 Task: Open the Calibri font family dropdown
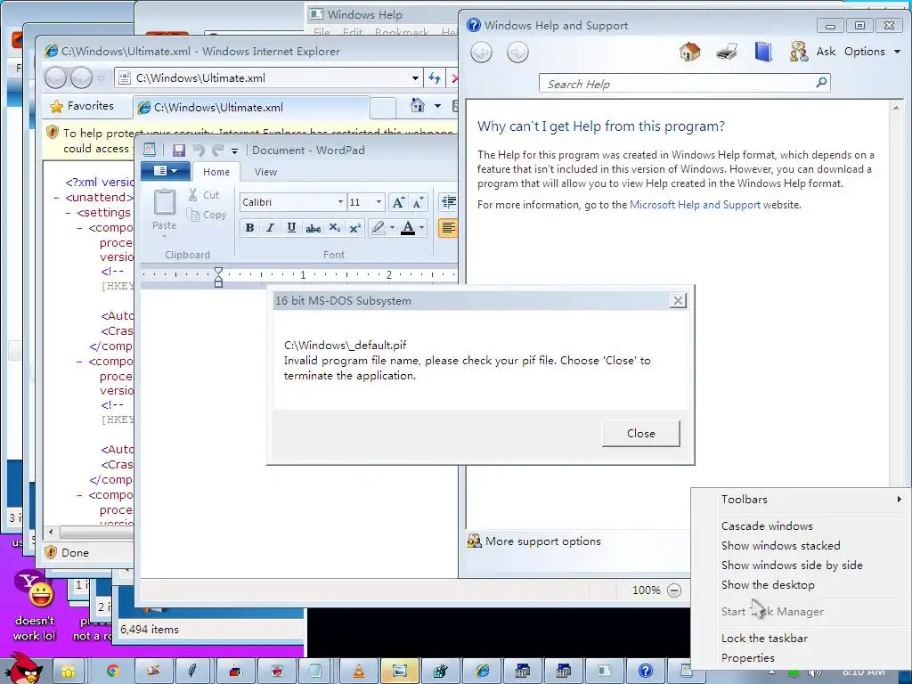pyautogui.click(x=340, y=202)
